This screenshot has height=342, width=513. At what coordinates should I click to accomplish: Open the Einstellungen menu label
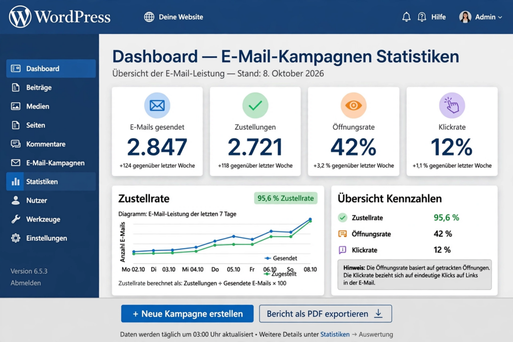tap(47, 238)
